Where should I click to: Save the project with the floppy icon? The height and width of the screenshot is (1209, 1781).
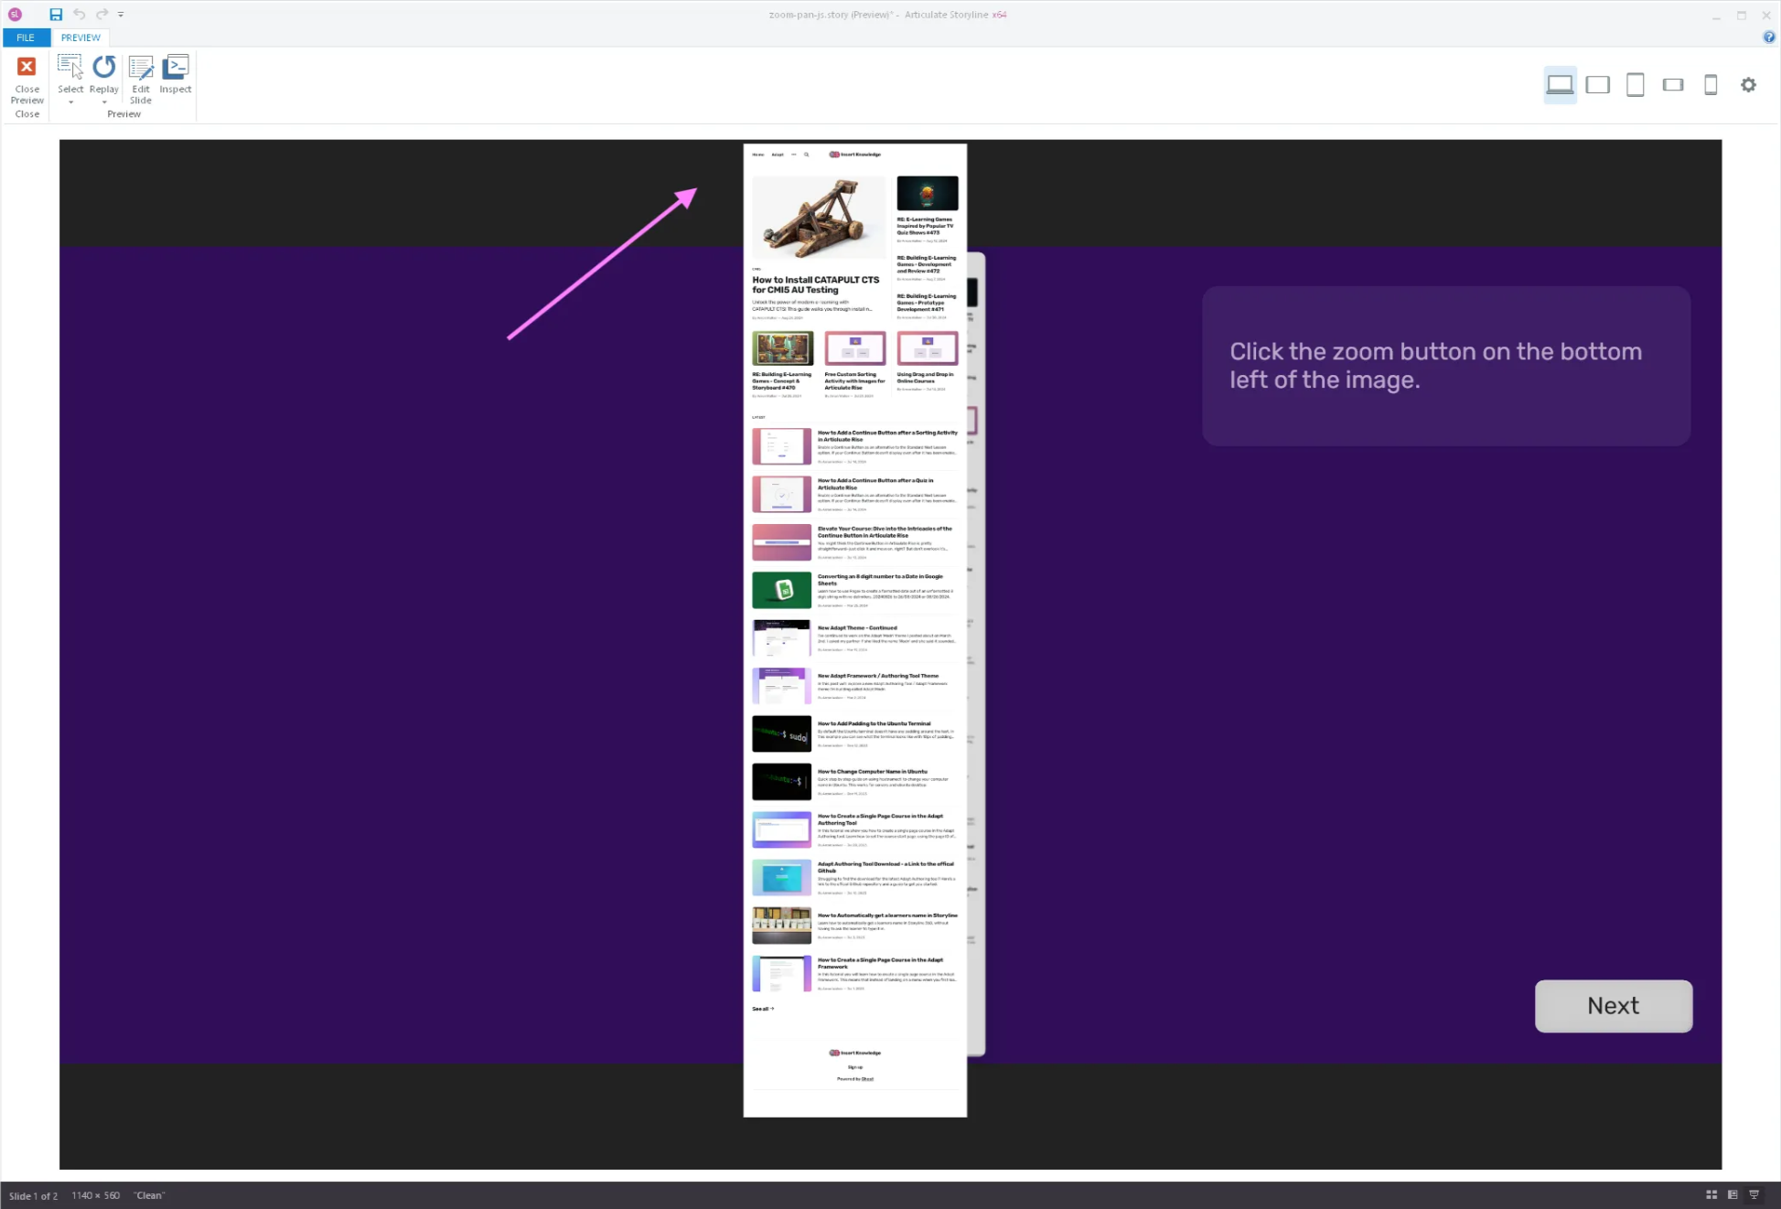(x=56, y=15)
